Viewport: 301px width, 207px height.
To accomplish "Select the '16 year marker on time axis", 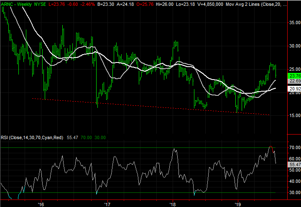I will [41, 204].
